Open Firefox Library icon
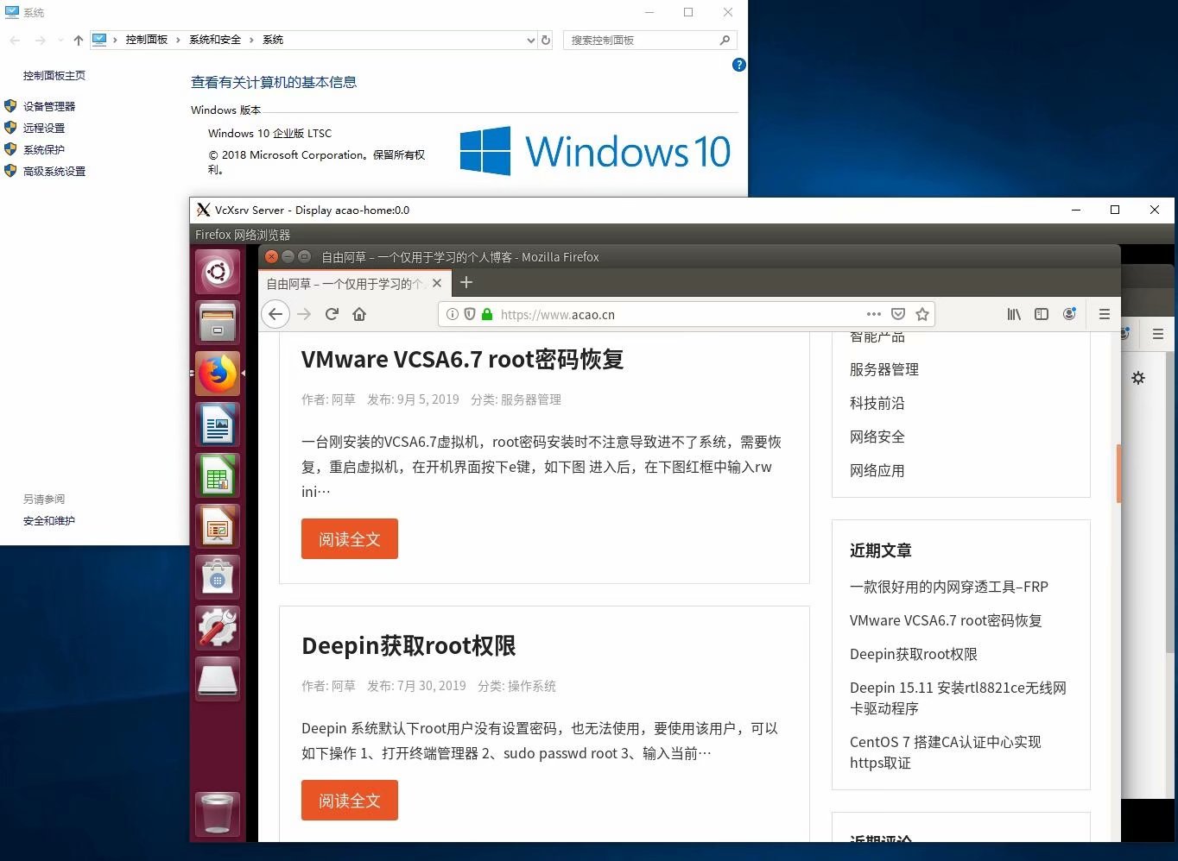The height and width of the screenshot is (861, 1178). coord(1014,314)
